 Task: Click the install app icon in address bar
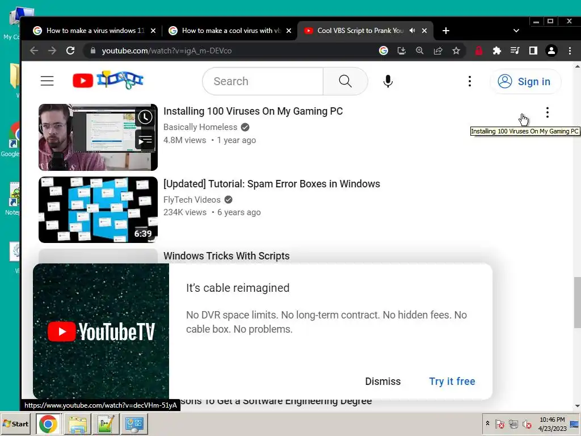tap(402, 51)
